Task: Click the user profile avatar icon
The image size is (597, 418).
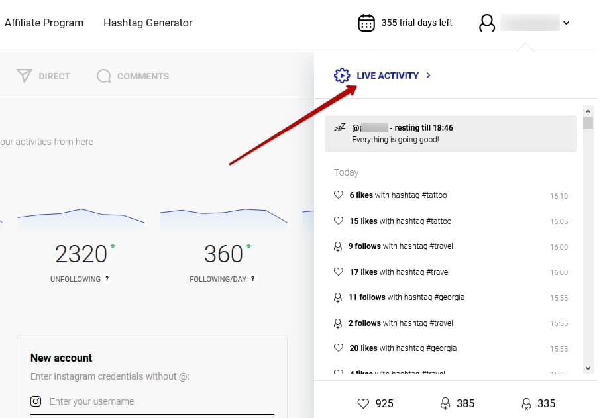Action: [487, 23]
